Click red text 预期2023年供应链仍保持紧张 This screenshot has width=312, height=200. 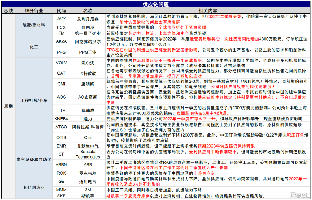point(226,146)
